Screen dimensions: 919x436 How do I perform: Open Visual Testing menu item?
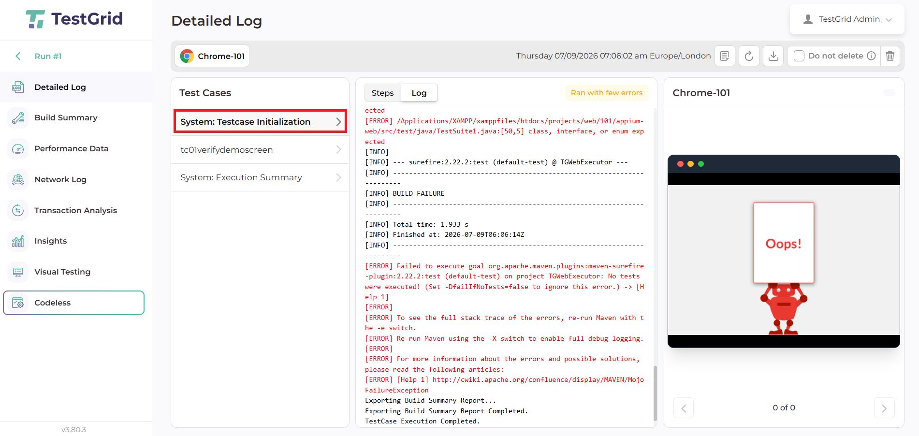76,272
